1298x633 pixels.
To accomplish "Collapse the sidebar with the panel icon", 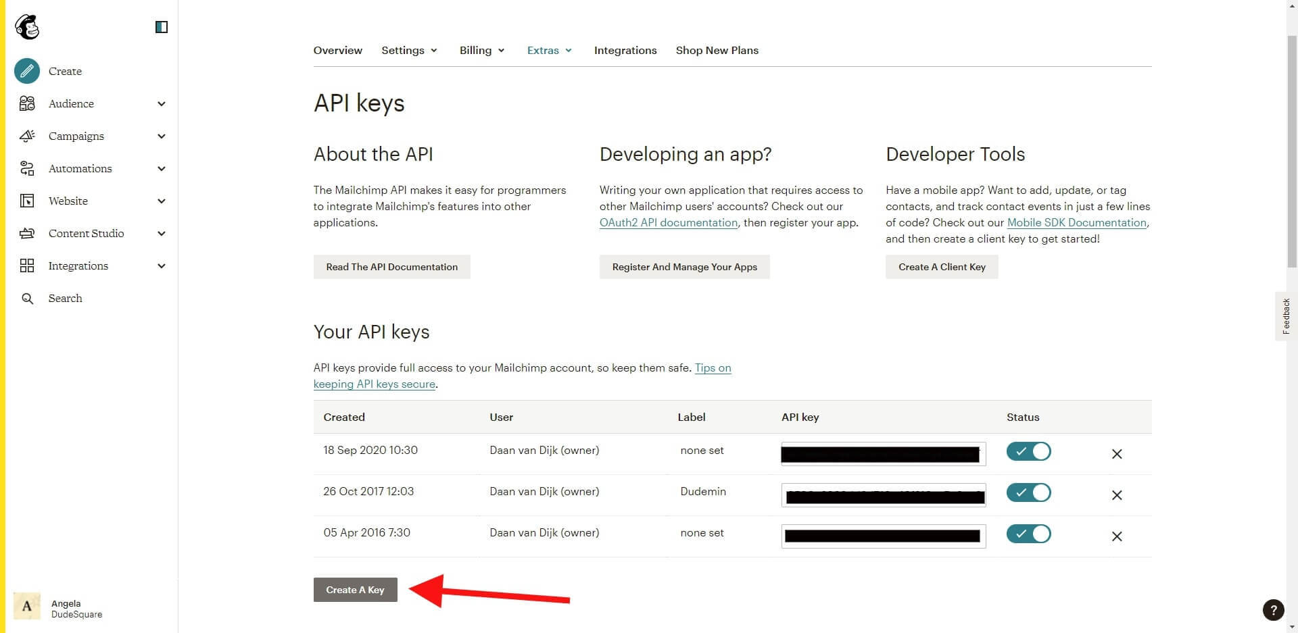I will point(162,27).
